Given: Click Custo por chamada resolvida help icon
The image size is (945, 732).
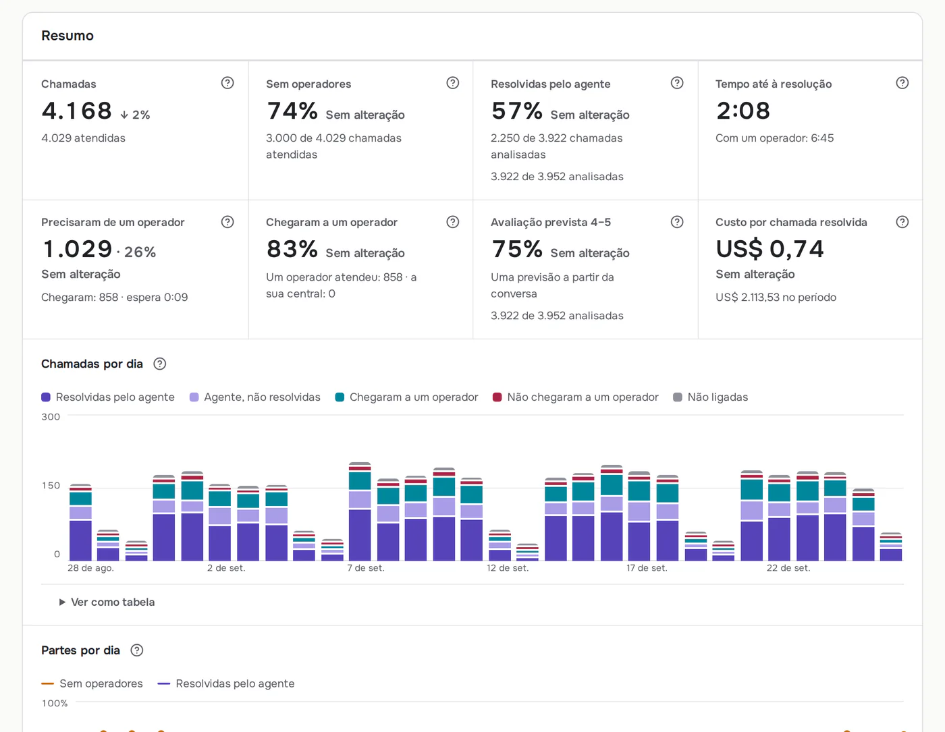Looking at the screenshot, I should (x=902, y=222).
